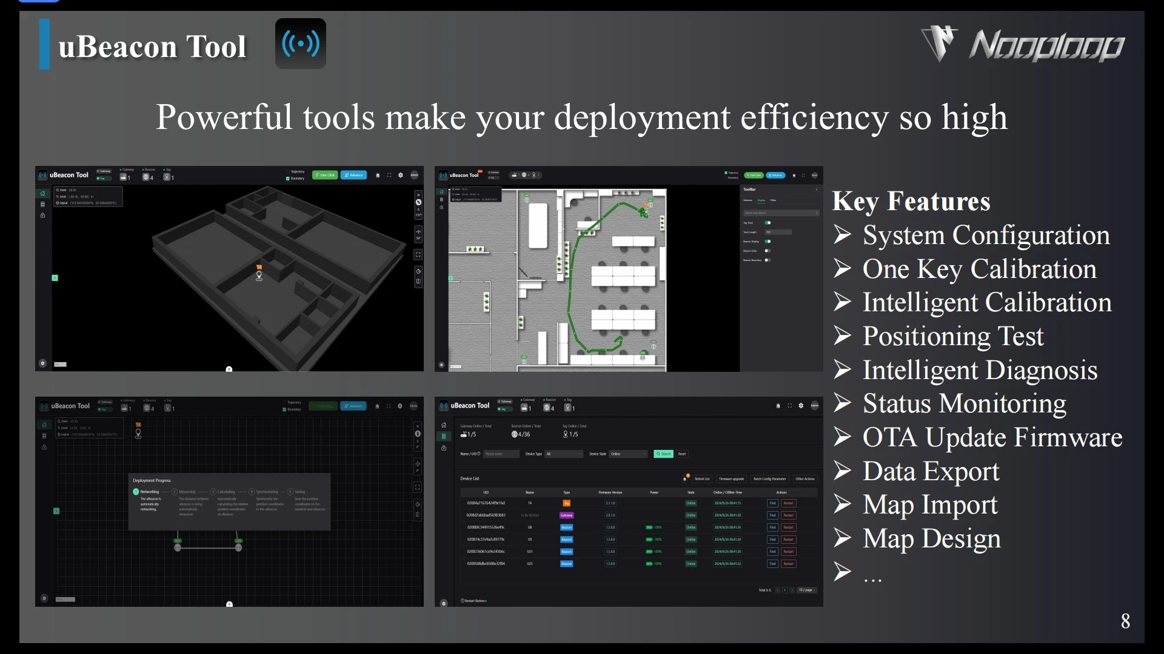Switch to the Other tab in ToolBar panel

click(774, 200)
